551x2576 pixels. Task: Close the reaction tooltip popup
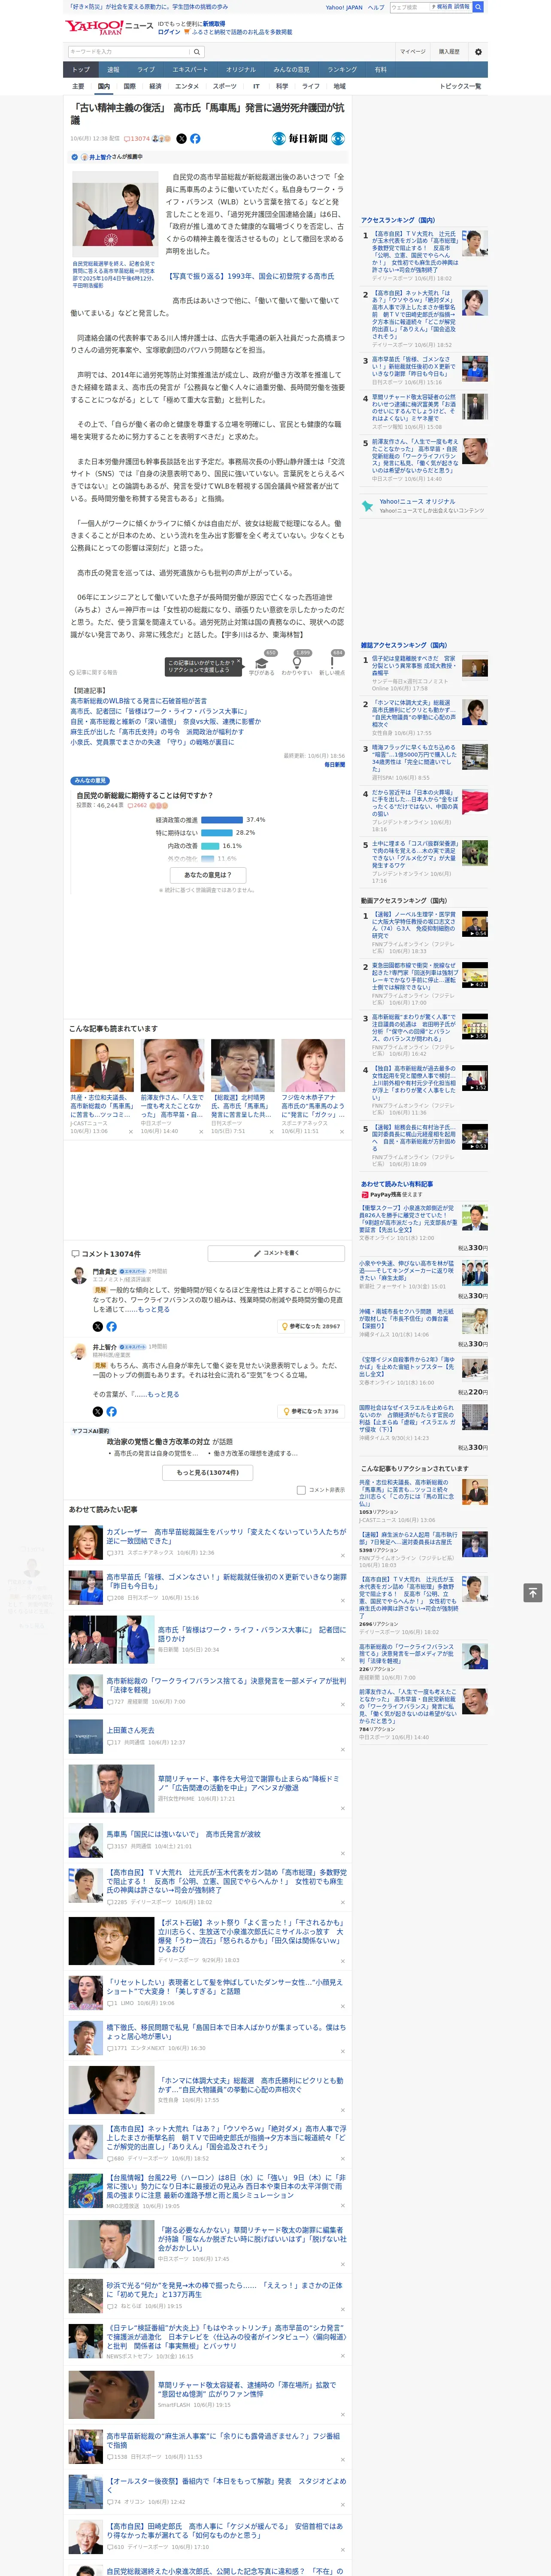(238, 661)
